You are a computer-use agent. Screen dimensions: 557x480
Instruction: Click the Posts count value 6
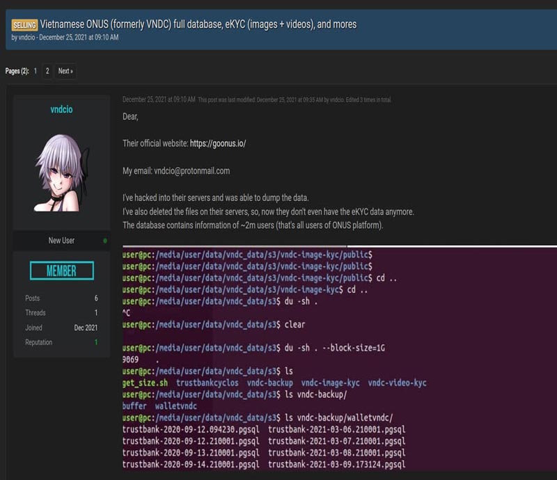click(x=96, y=298)
